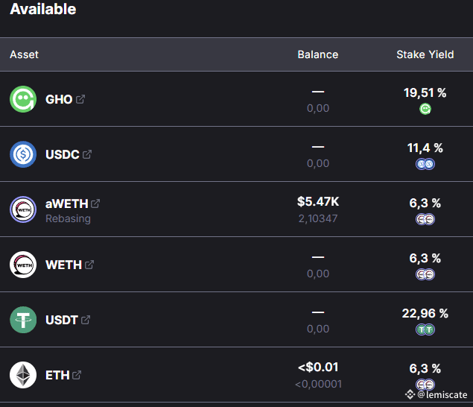This screenshot has height=407, width=473.
Task: Click the USDT asset name link
Action: click(62, 320)
